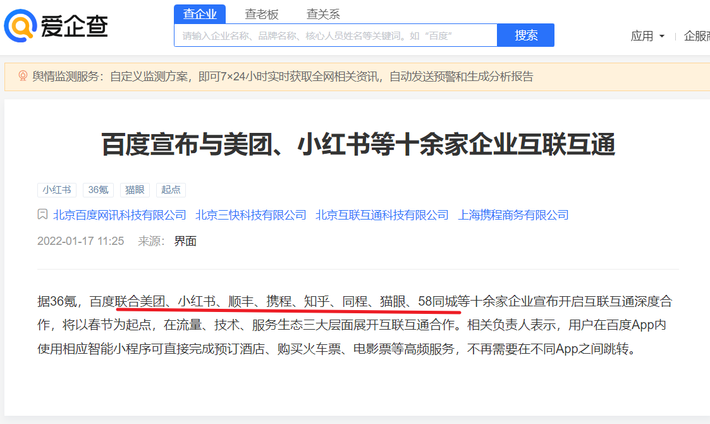Click the 舆情监测 alert icon in banner

23,76
